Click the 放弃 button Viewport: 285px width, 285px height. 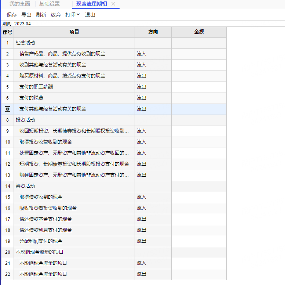tap(56, 15)
